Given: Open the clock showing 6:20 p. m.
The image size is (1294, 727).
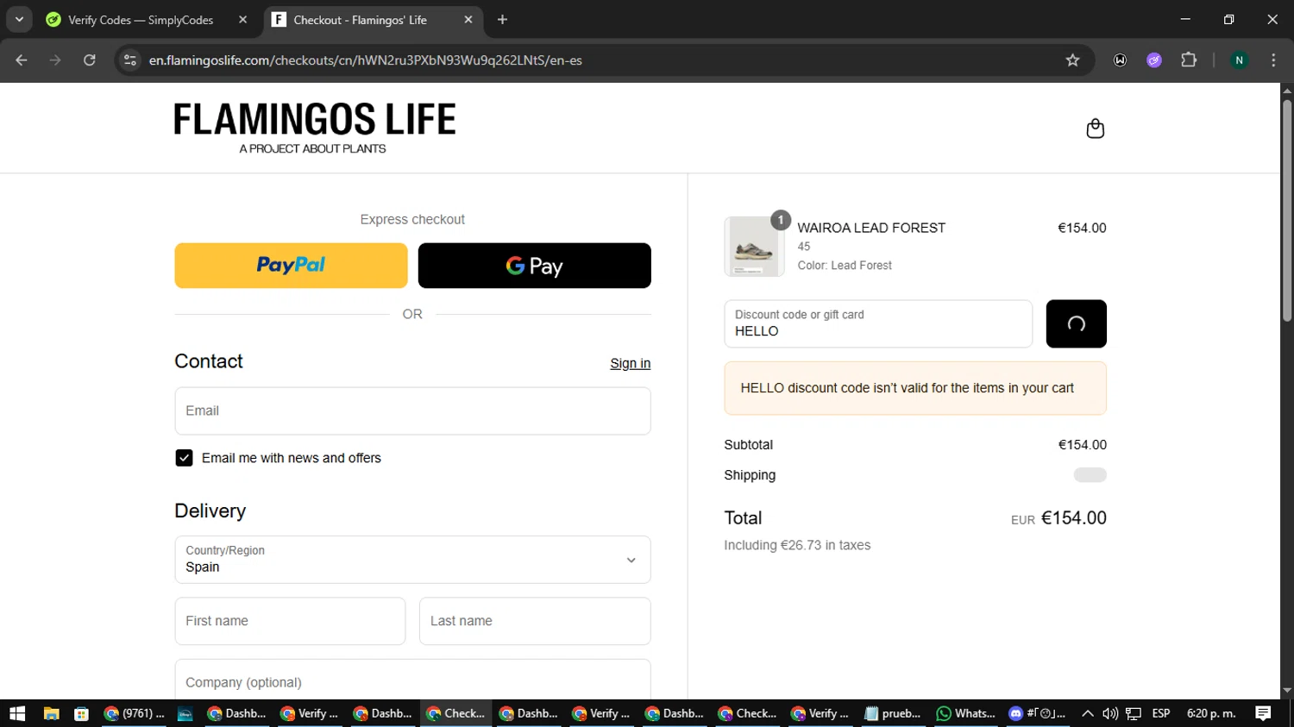Looking at the screenshot, I should (x=1211, y=713).
